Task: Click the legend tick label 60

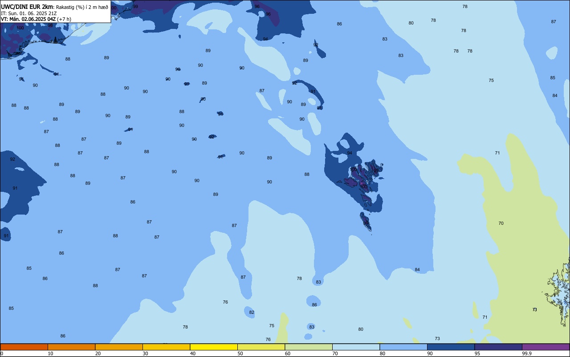Action: coord(288,353)
